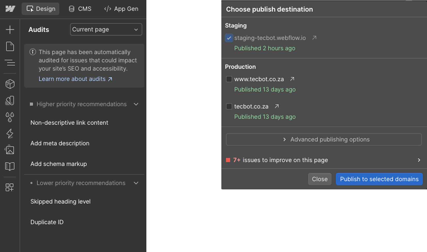Open the Apps grid icon
The width and height of the screenshot is (427, 252).
pos(10,187)
